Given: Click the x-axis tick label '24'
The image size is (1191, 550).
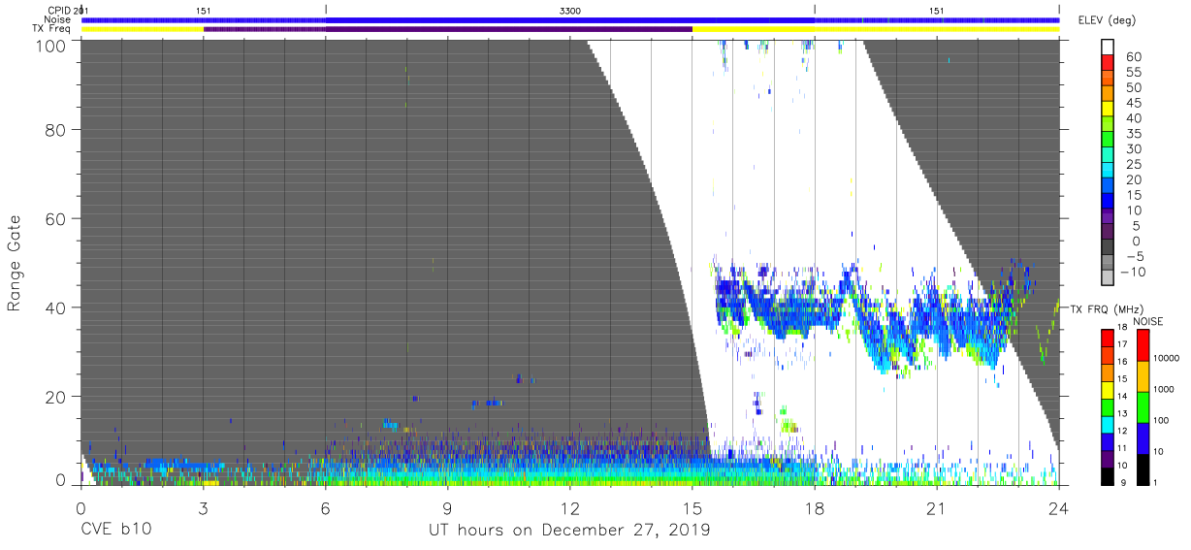Looking at the screenshot, I should pos(1059,507).
